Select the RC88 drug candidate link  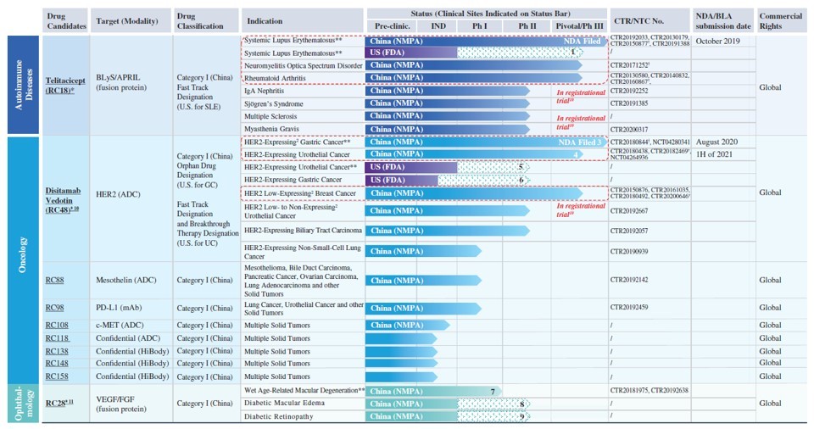click(x=54, y=280)
